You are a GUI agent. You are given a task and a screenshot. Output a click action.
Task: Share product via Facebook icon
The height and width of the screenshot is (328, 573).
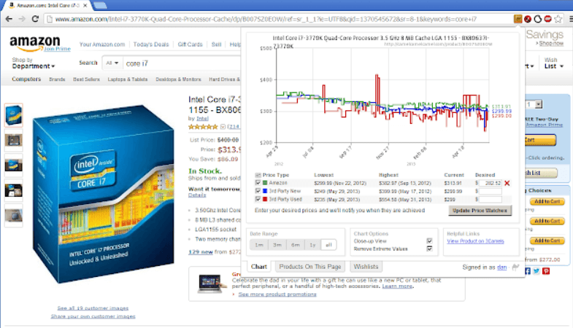(x=527, y=270)
